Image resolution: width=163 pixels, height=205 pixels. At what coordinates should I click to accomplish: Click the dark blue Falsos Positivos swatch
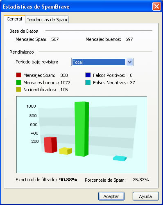[88, 75]
